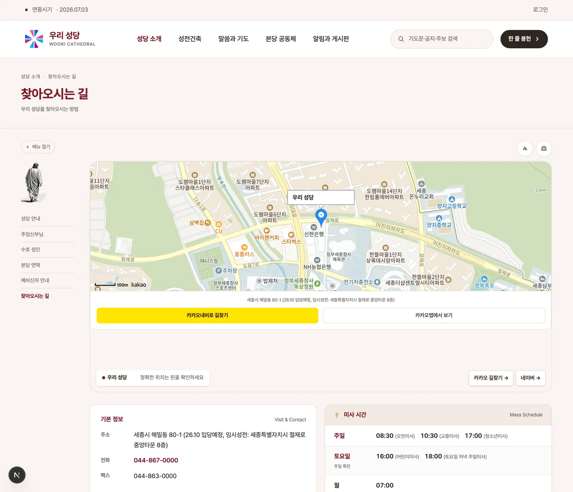This screenshot has height=492, width=573.
Task: Click the NH농협은행 bank map marker
Action: 317,260
